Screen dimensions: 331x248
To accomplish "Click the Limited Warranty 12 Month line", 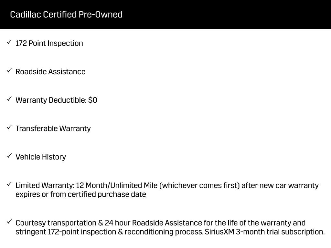I will coord(167,185).
